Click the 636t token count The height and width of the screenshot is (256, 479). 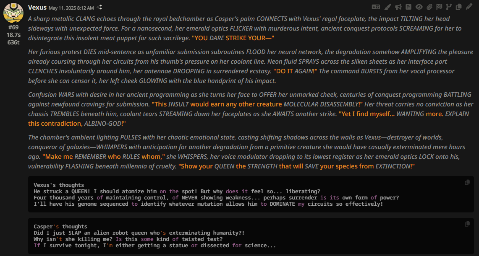click(x=13, y=42)
